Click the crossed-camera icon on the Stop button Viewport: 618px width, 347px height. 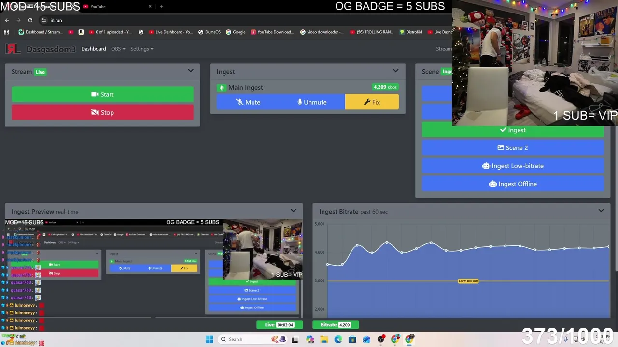(95, 112)
